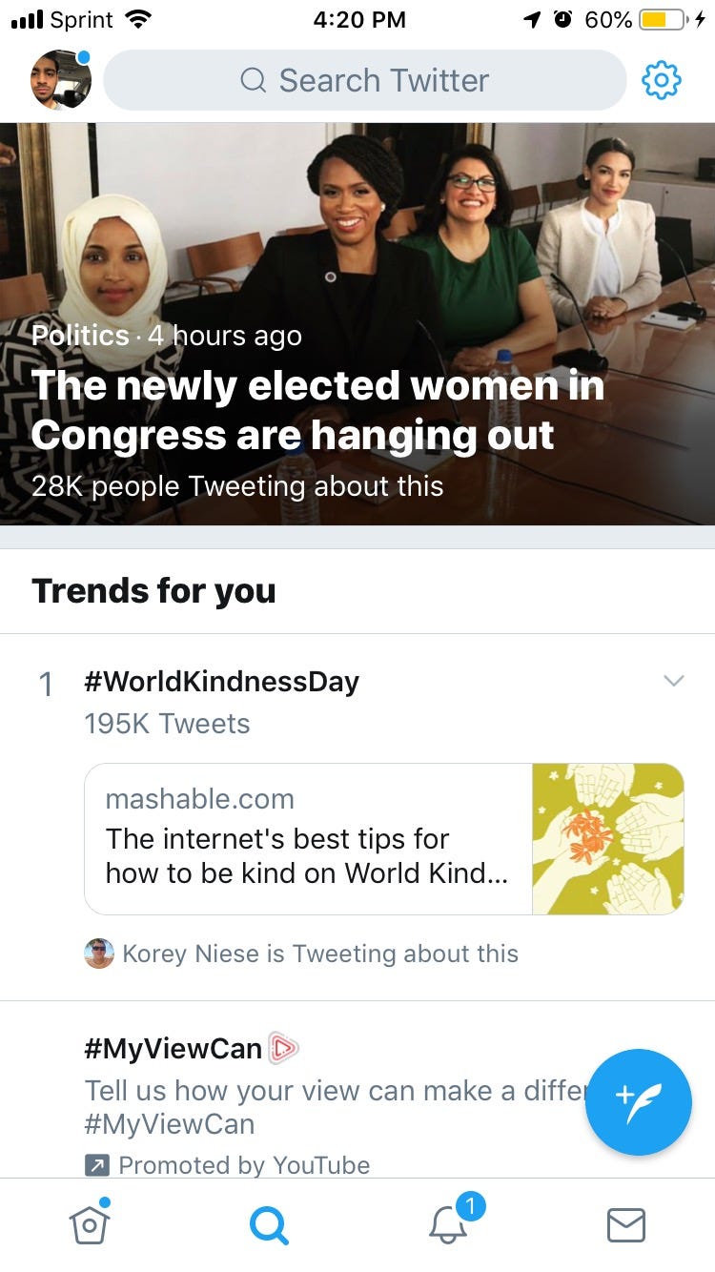The image size is (715, 1272).
Task: Tap the Search Twitter field
Action: (364, 80)
